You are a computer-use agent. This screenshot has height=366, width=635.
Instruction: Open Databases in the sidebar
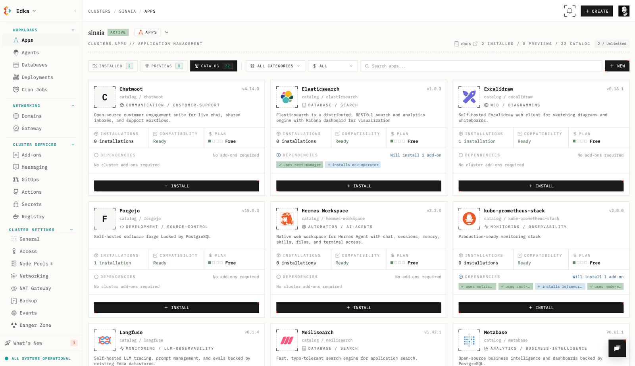(x=35, y=65)
